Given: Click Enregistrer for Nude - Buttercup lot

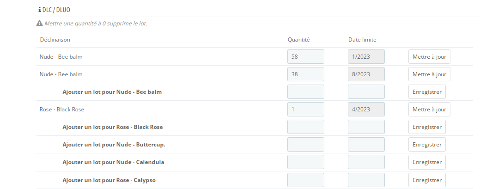Looking at the screenshot, I should 427,145.
